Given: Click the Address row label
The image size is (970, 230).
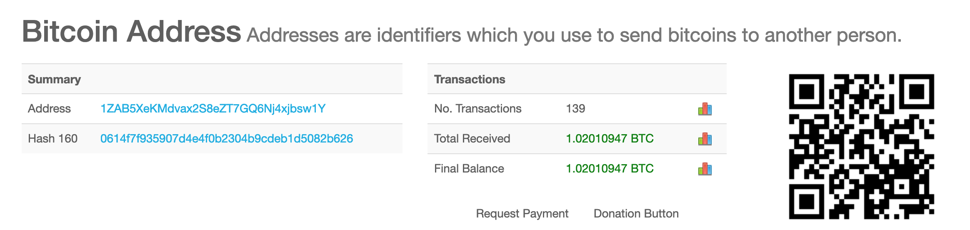Looking at the screenshot, I should point(49,109).
